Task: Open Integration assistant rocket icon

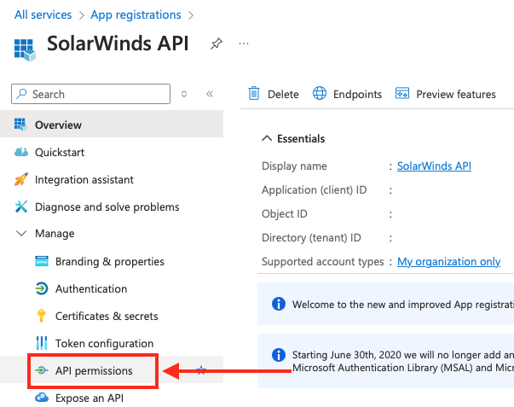Action: [21, 179]
